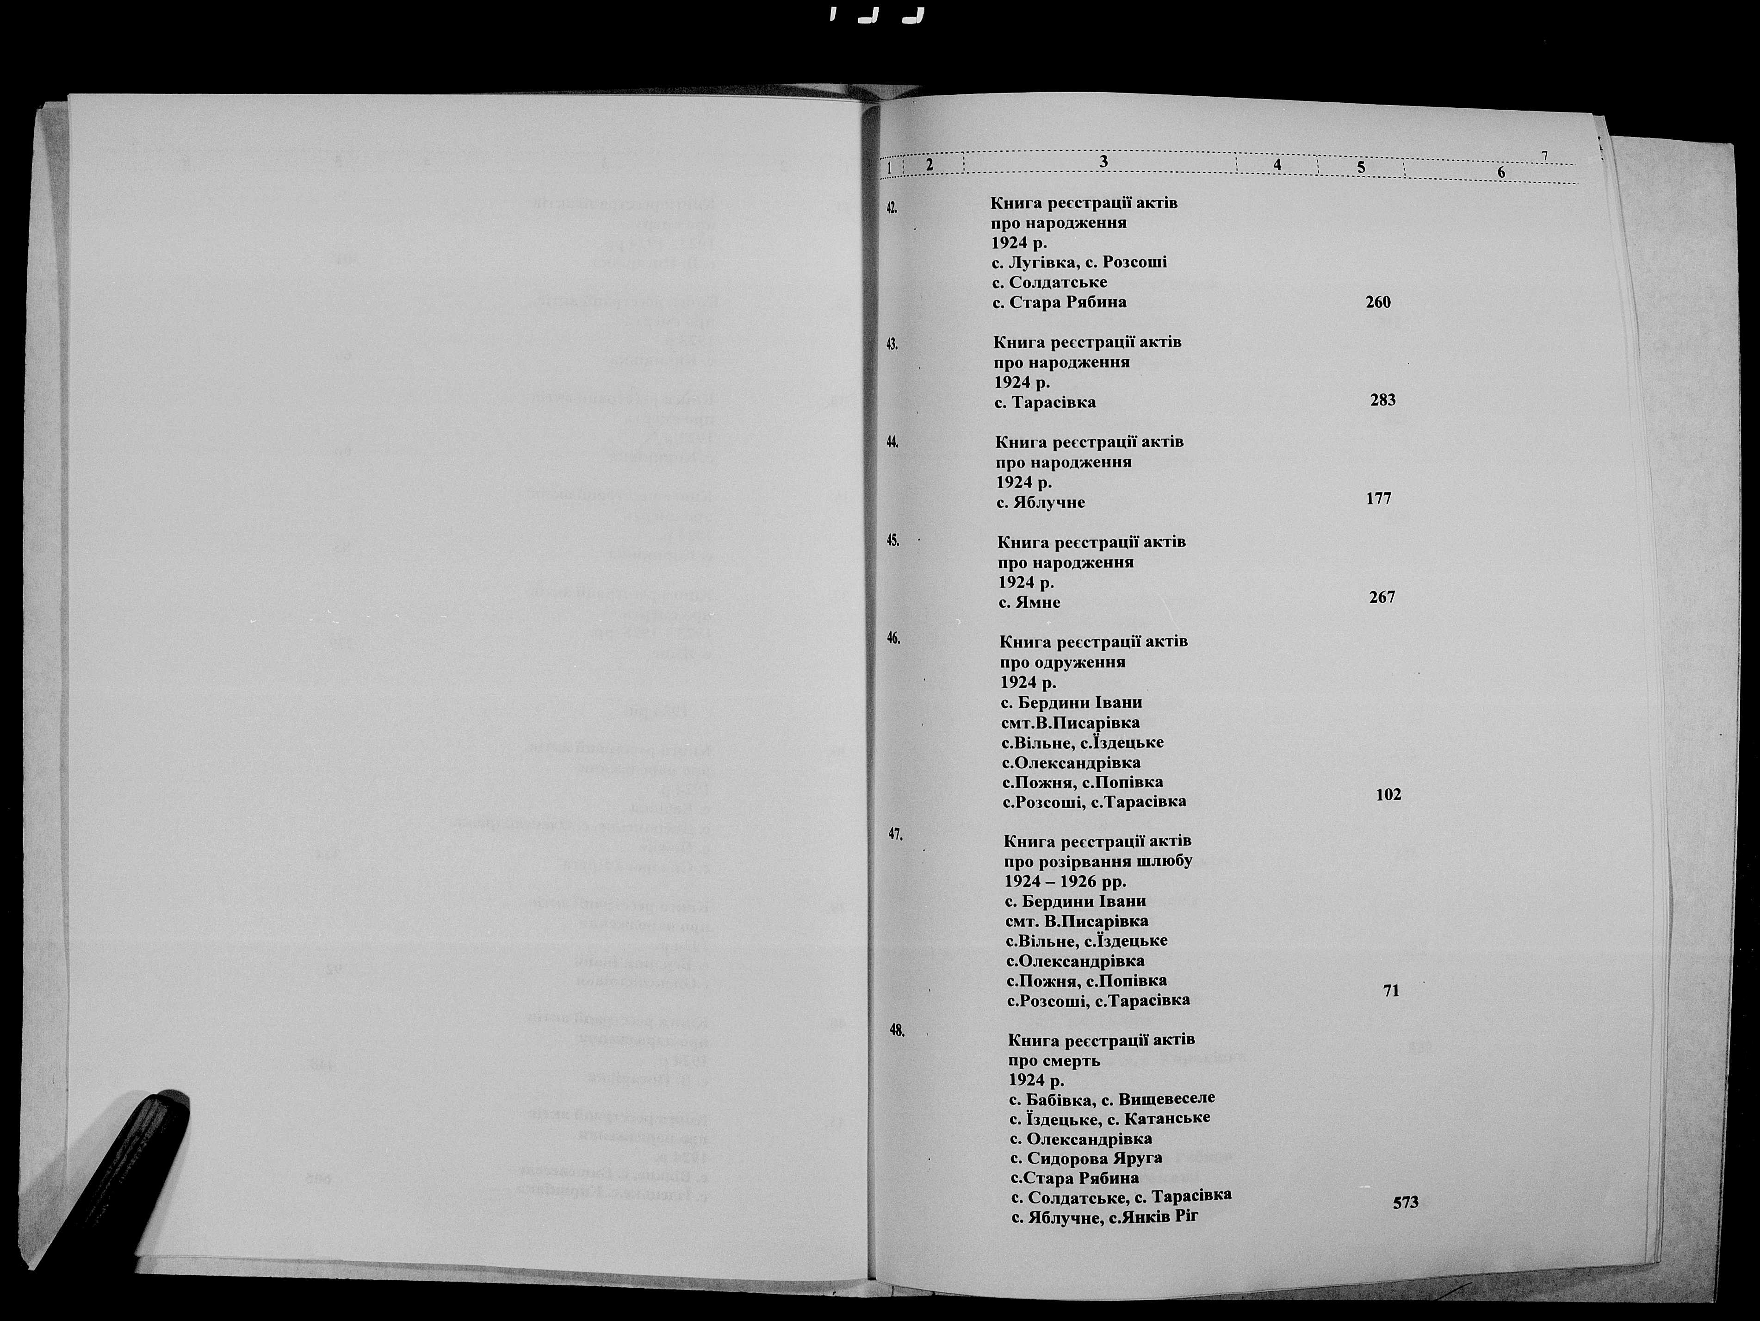1760x1321 pixels.
Task: Click 'Книга реєстрації актів' title of entry 42
Action: click(1085, 203)
